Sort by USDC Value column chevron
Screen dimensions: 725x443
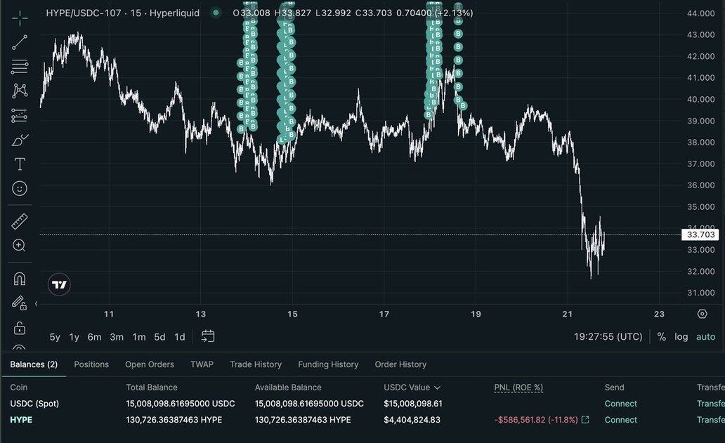tap(437, 388)
